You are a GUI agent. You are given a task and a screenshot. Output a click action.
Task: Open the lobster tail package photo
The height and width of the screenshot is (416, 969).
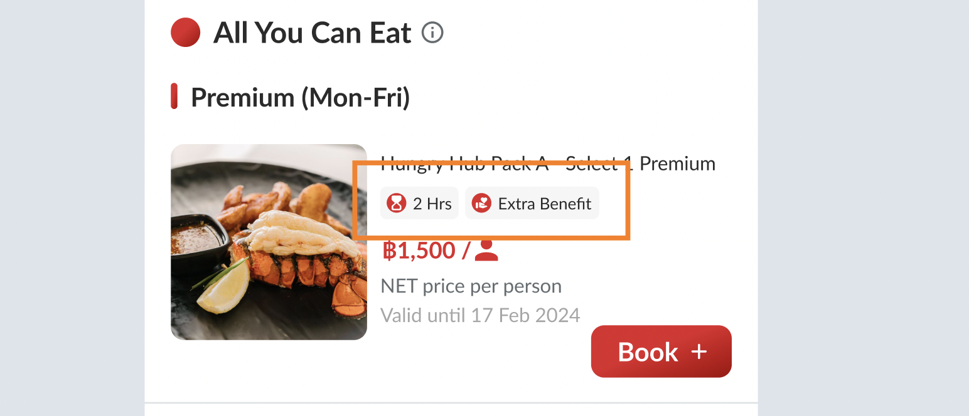(269, 242)
